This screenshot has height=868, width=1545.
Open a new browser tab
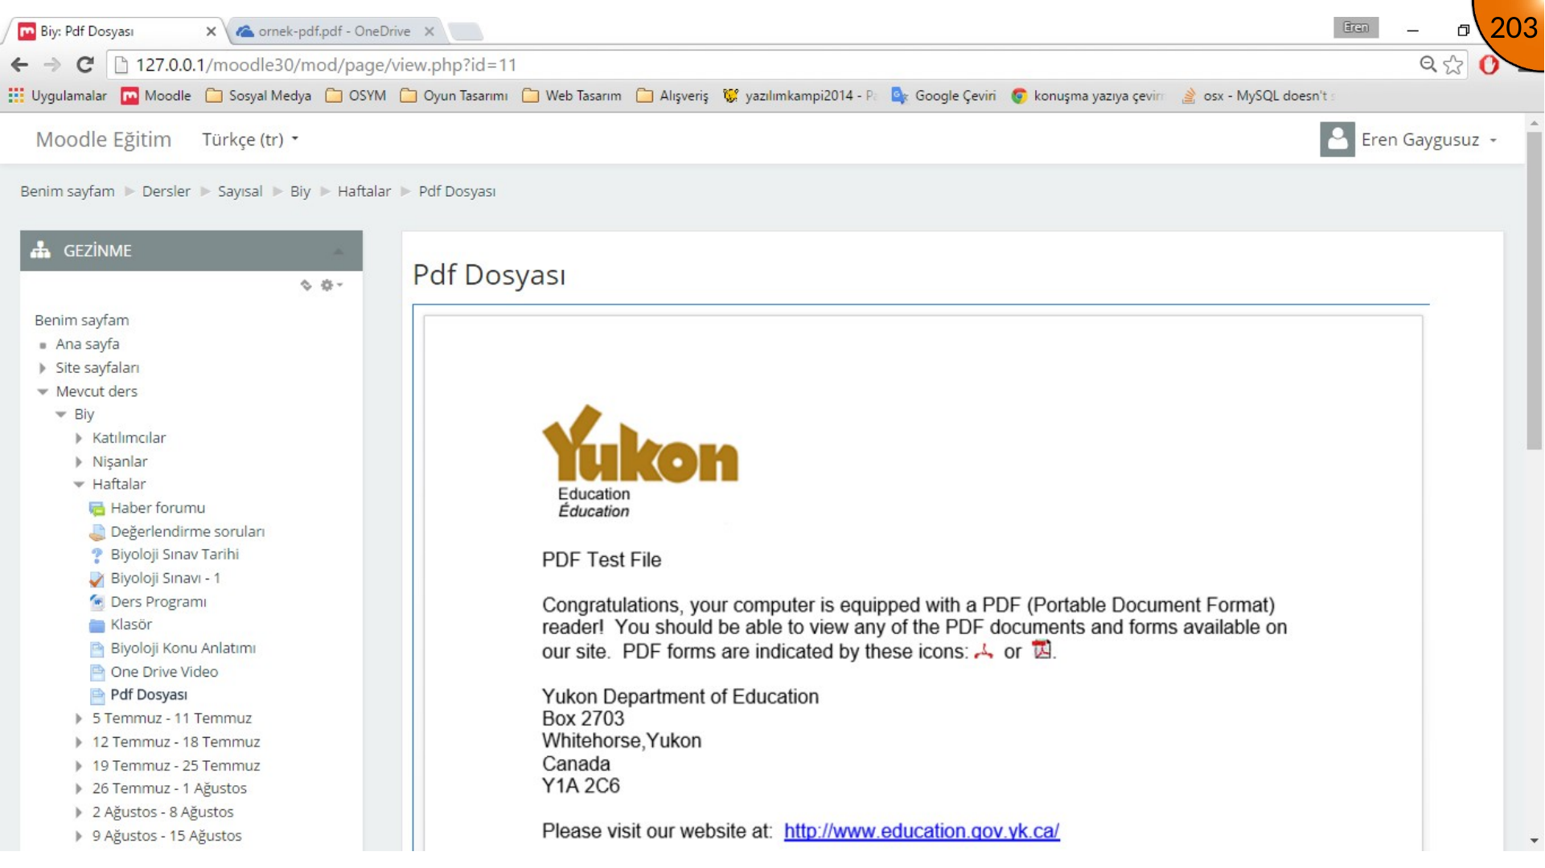click(x=466, y=31)
